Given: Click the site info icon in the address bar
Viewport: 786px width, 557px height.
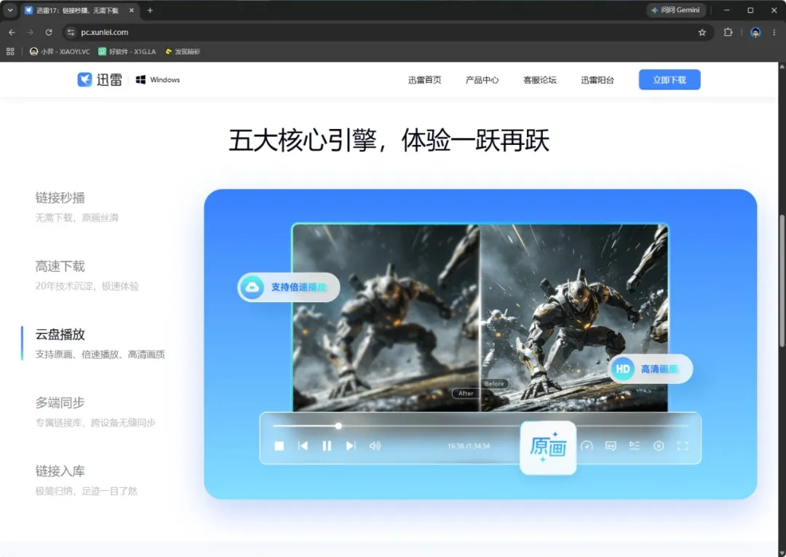Looking at the screenshot, I should [x=71, y=32].
